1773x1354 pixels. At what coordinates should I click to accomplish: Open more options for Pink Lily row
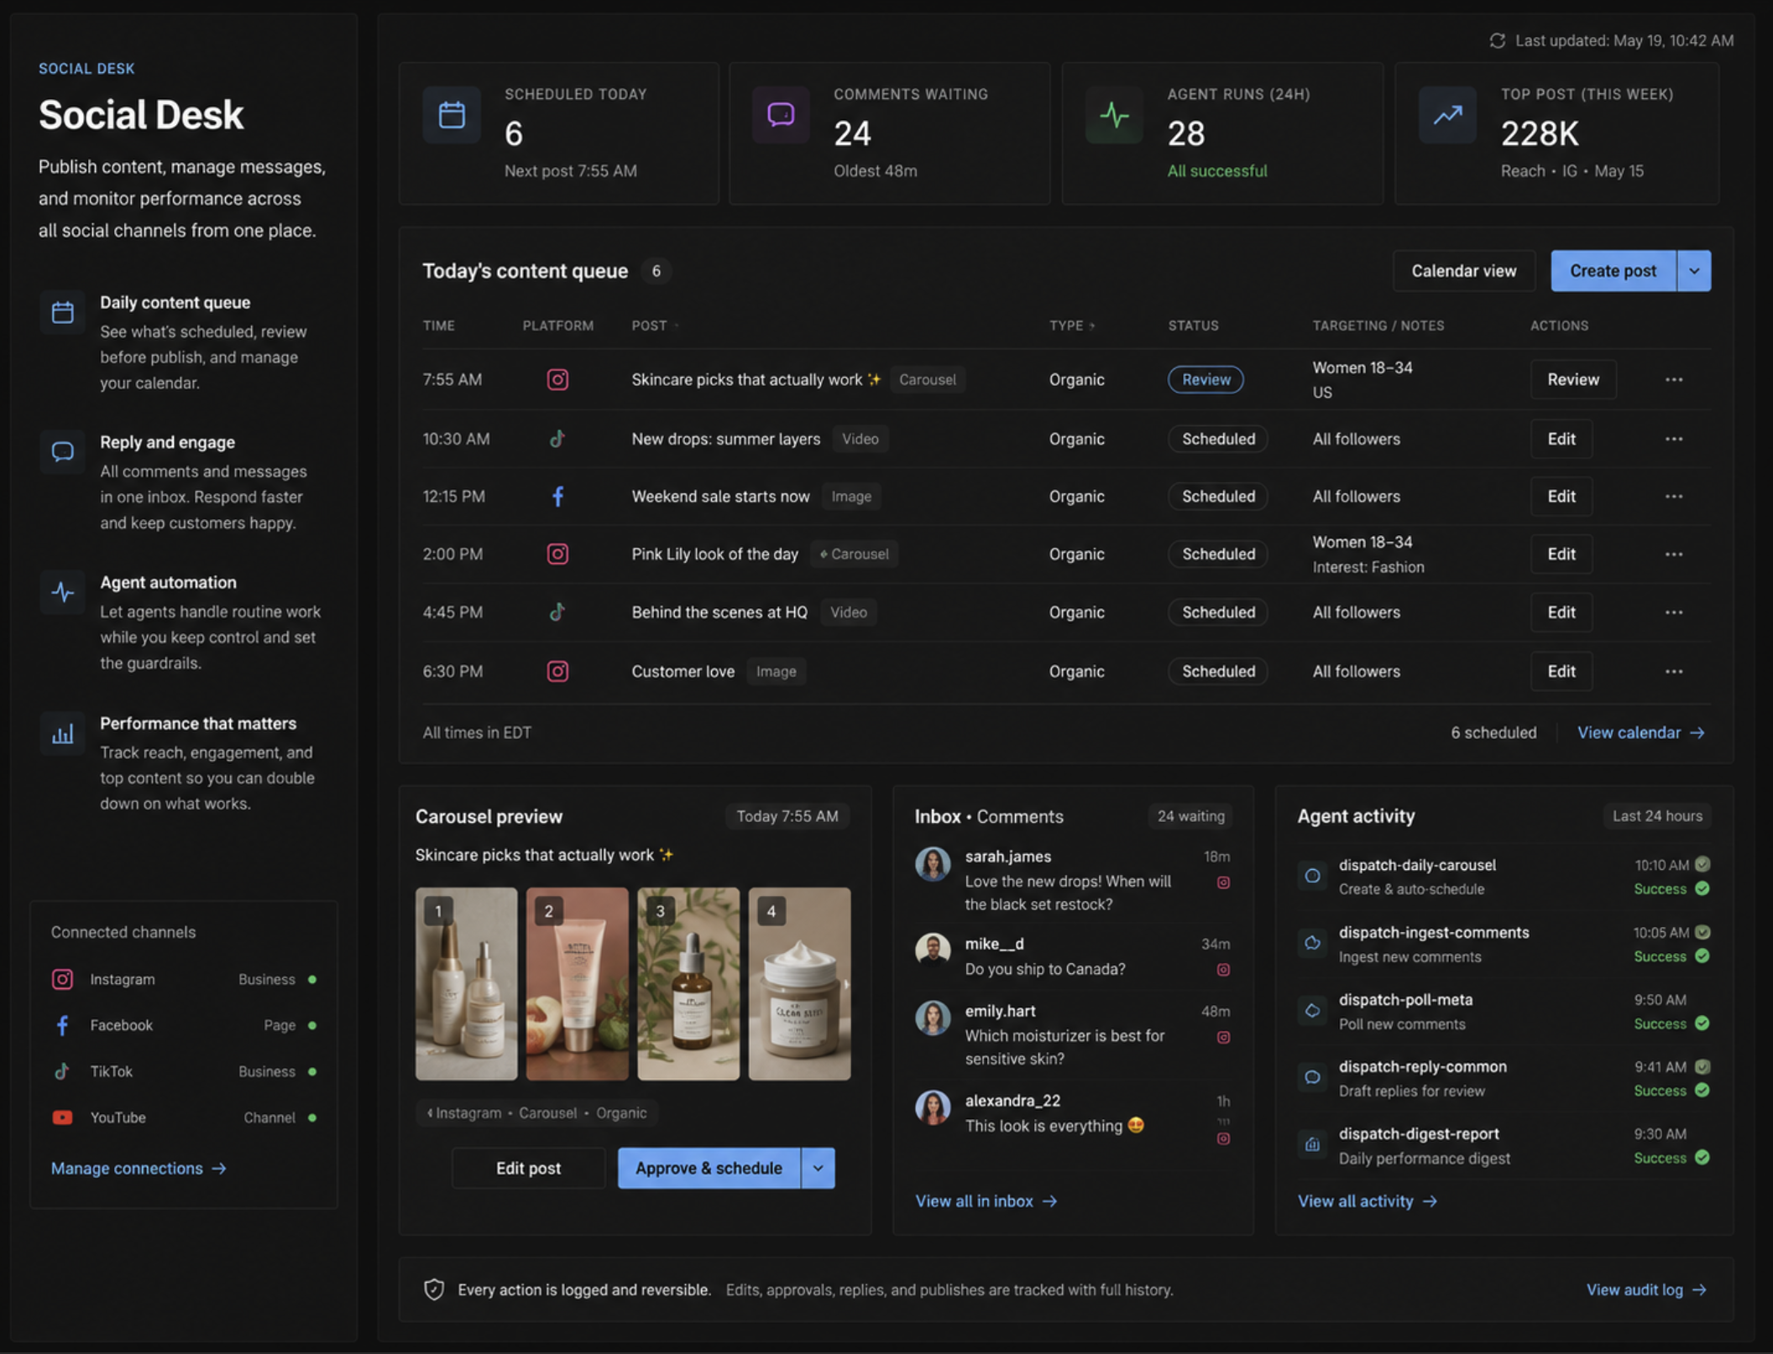pos(1674,554)
